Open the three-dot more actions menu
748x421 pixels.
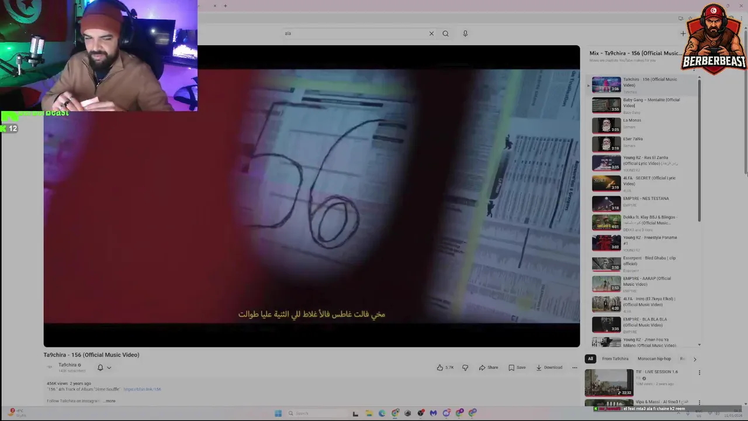tap(574, 367)
